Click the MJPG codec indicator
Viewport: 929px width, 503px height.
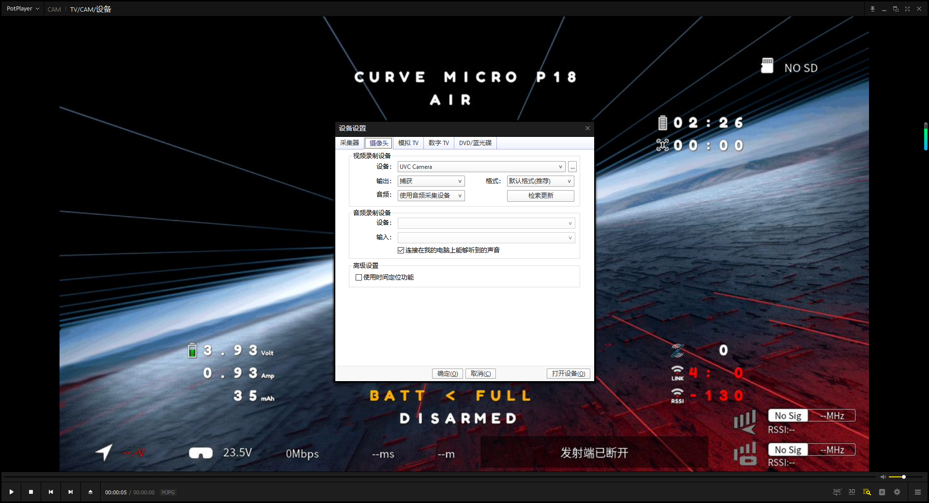coord(168,492)
